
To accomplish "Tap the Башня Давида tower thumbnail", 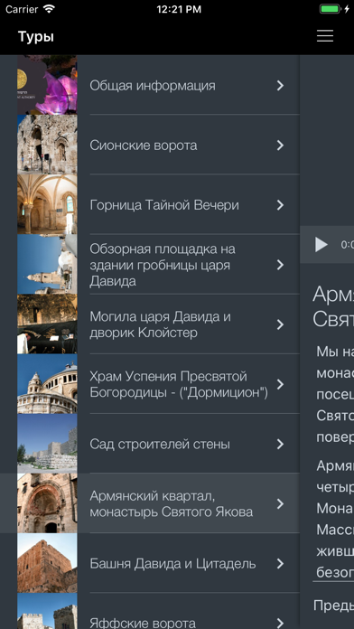I will [47, 563].
